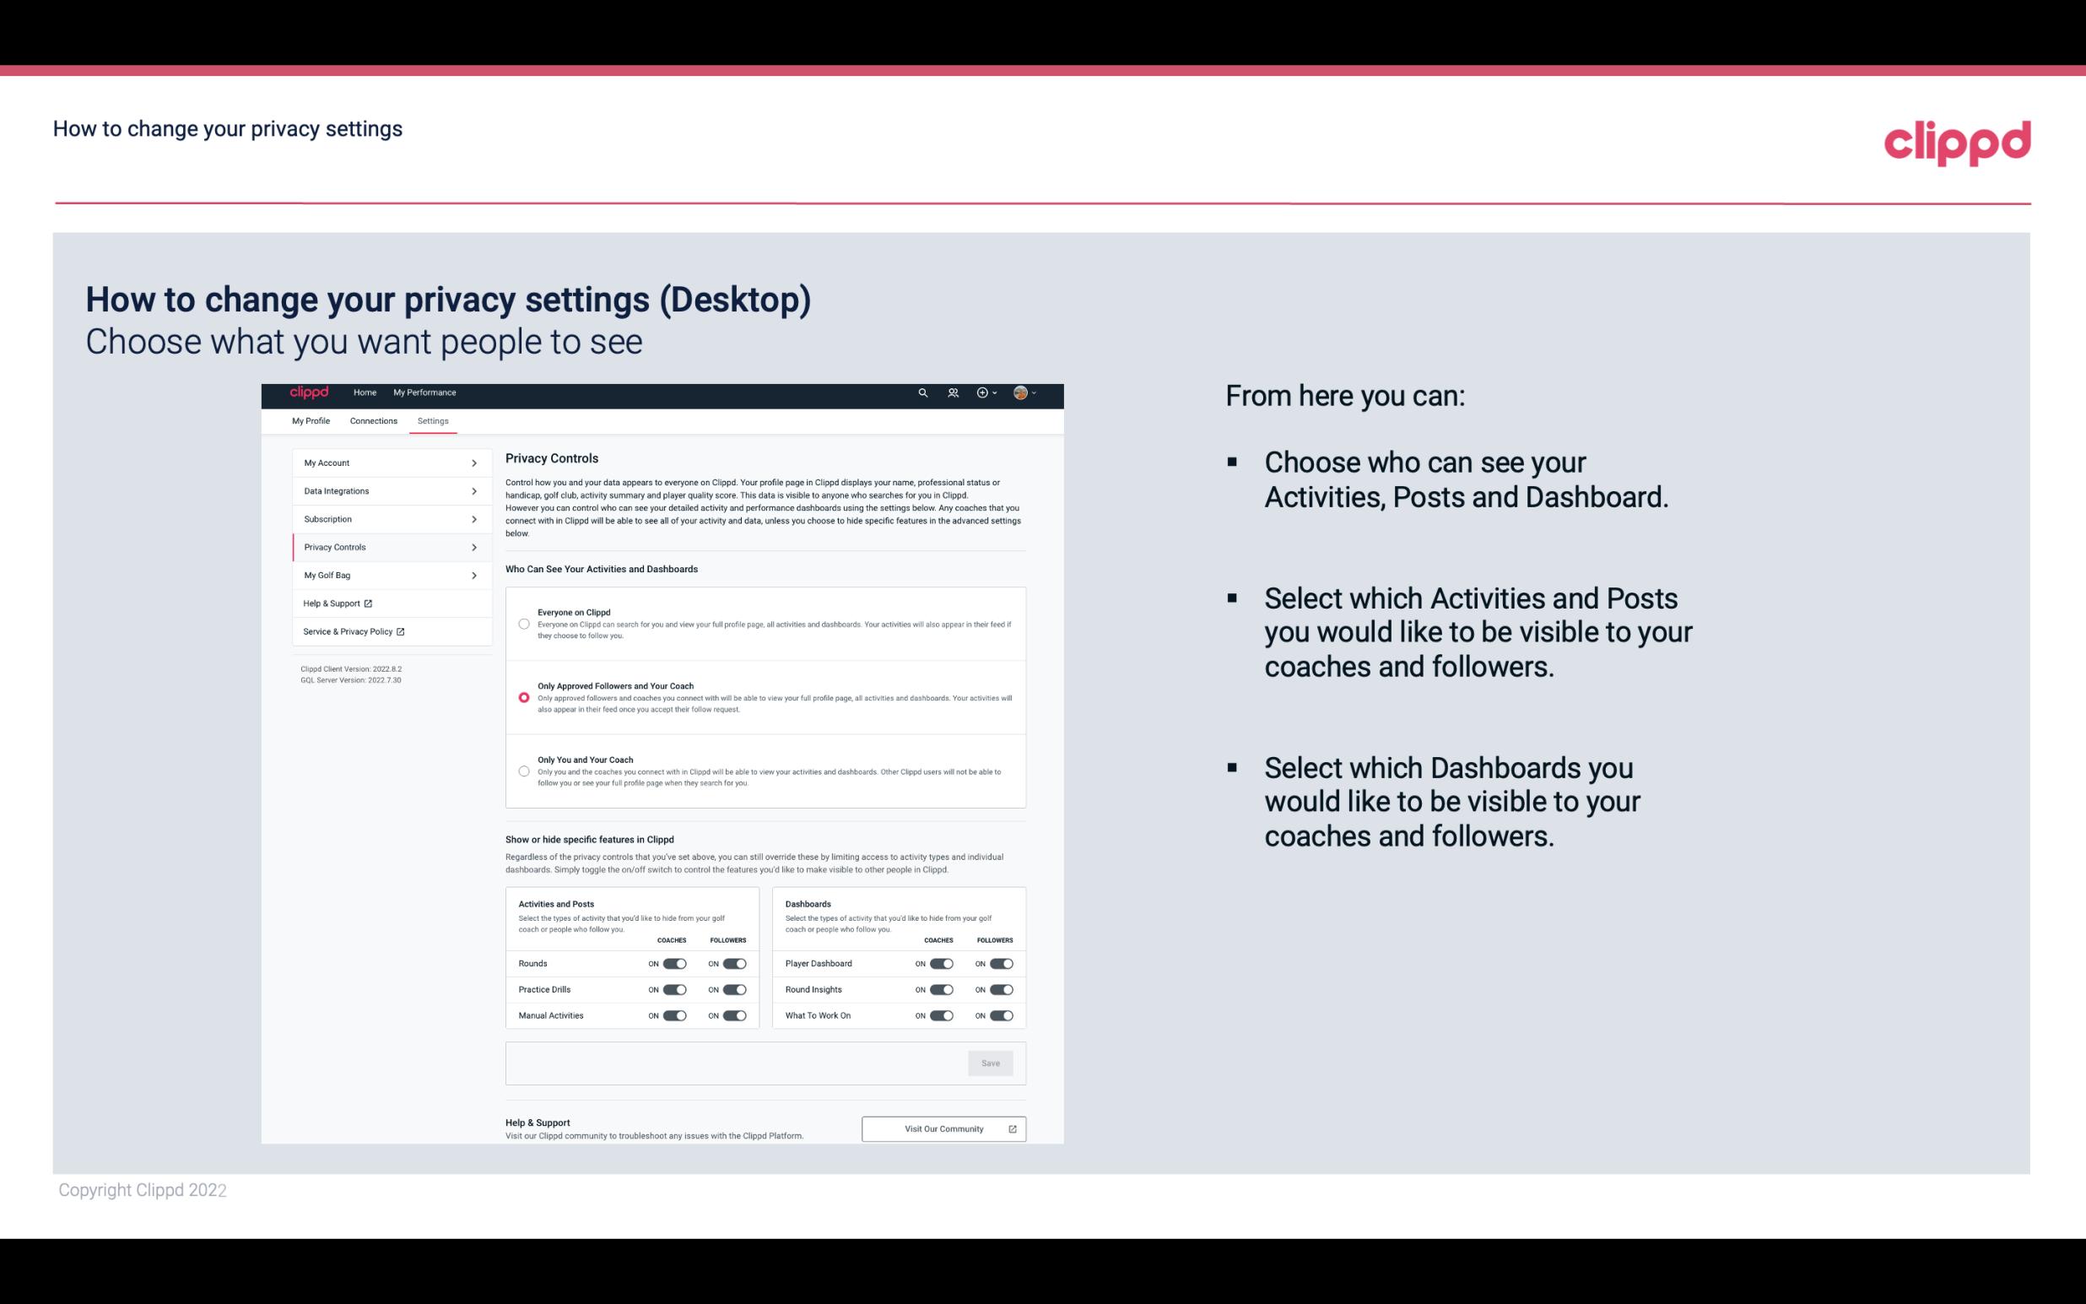Switch to the Connections tab
Screen dimensions: 2086x1304
point(372,420)
